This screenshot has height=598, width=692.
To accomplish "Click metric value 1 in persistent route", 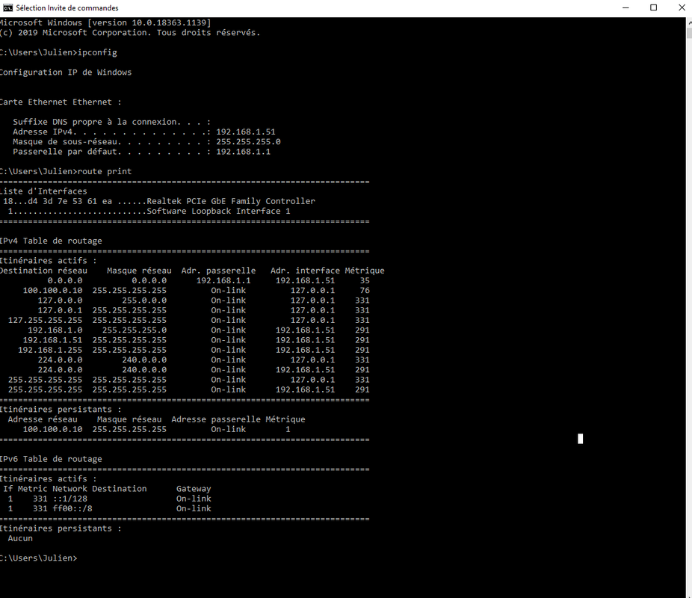I will click(288, 429).
